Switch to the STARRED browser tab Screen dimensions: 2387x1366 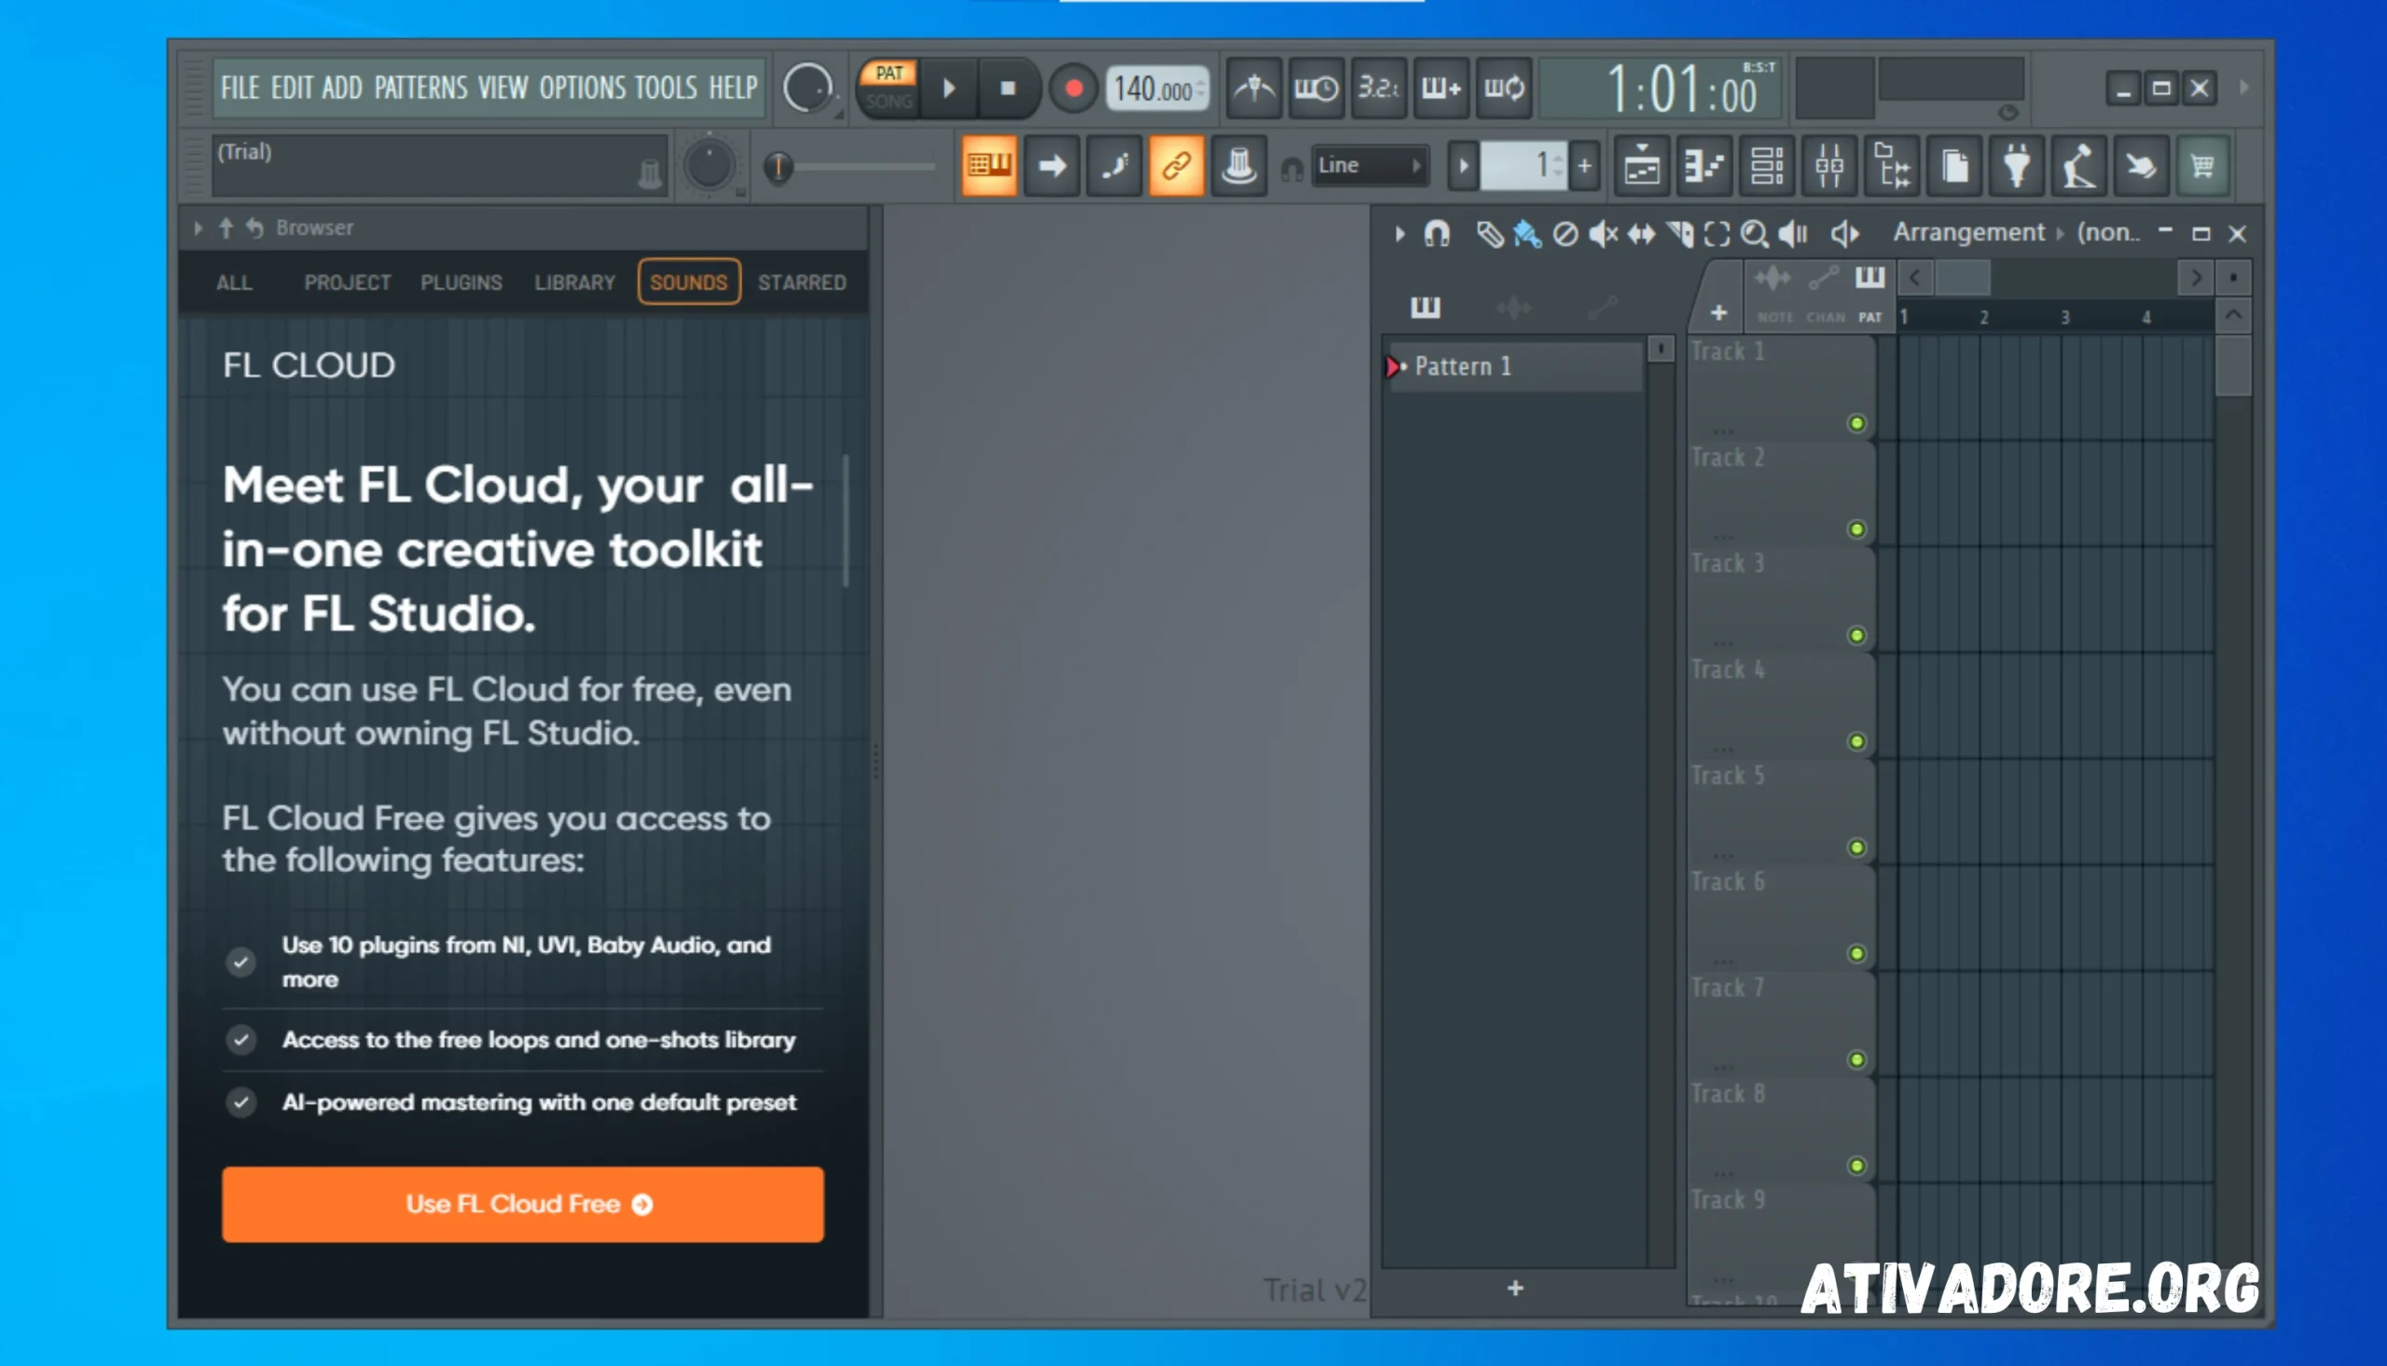pyautogui.click(x=802, y=283)
